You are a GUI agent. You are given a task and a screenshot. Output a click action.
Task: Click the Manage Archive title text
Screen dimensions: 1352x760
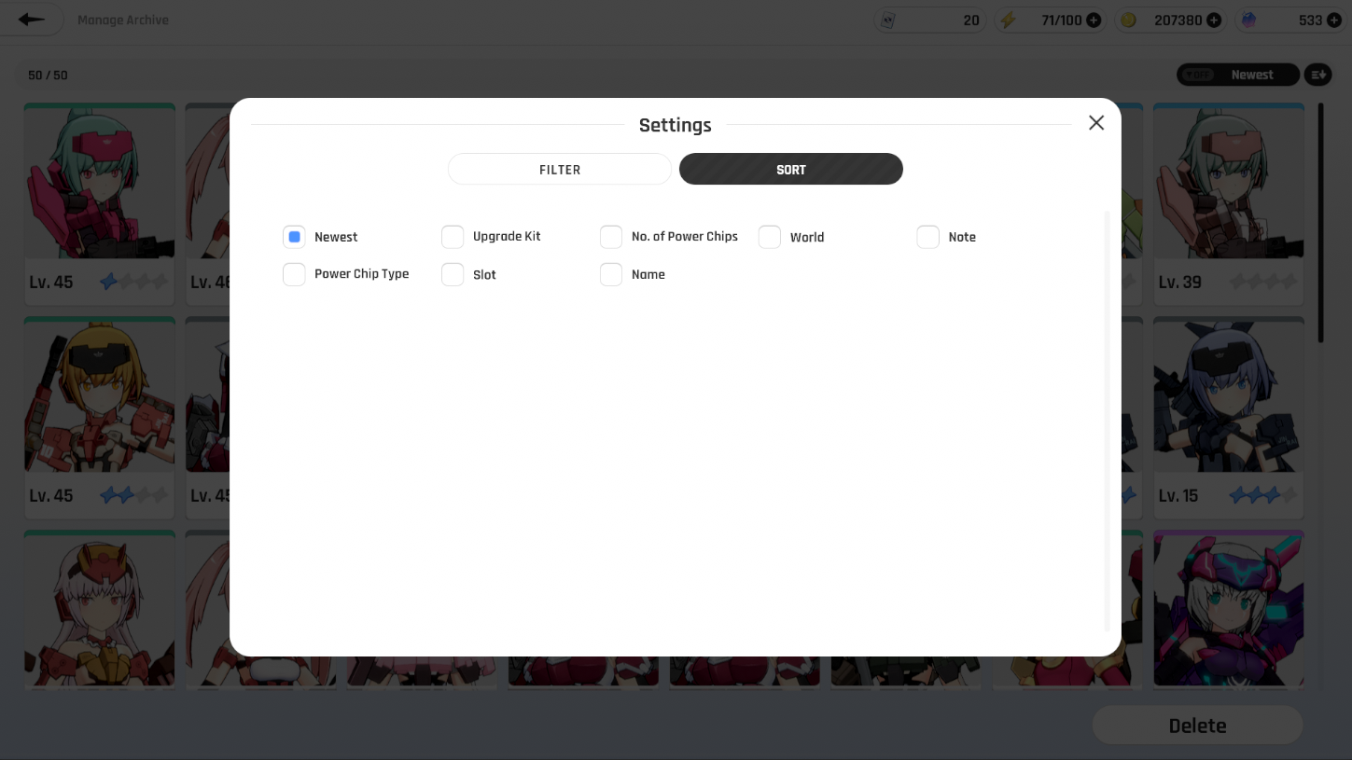[123, 20]
